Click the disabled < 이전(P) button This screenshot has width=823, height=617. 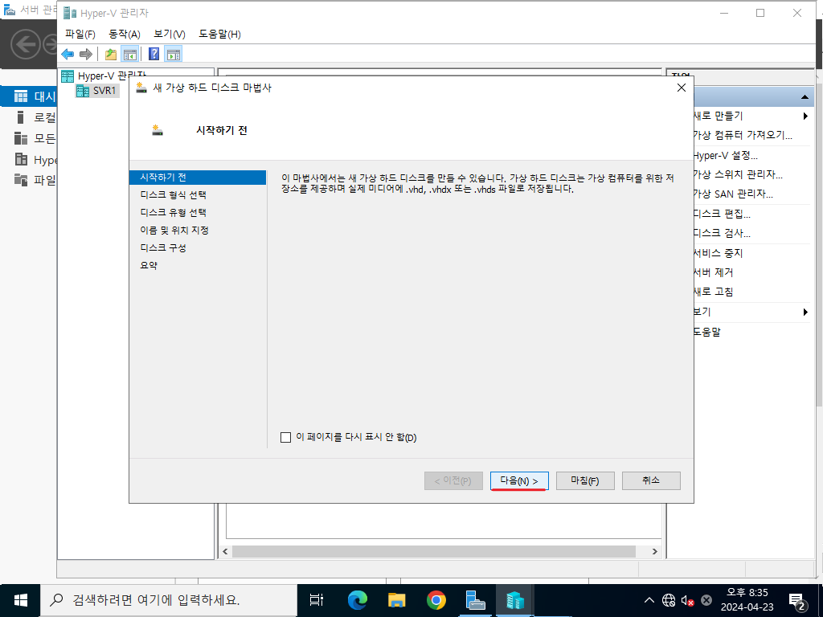click(x=453, y=480)
